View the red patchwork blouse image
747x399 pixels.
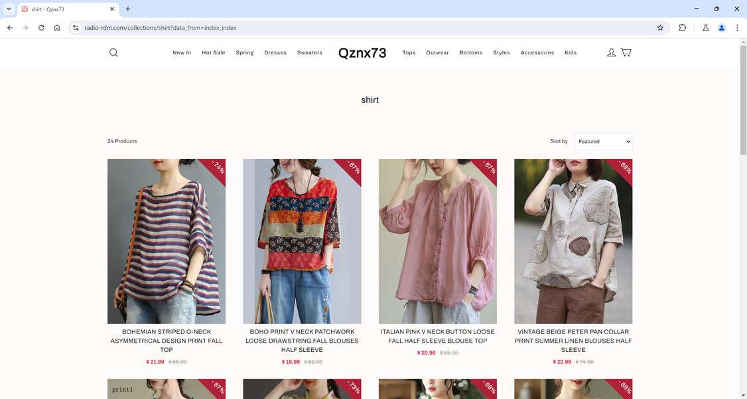point(302,241)
